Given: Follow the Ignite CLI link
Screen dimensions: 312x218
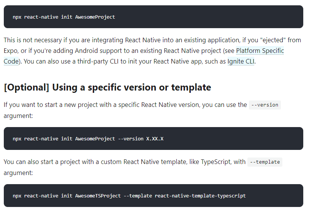Looking at the screenshot, I should pos(241,61).
